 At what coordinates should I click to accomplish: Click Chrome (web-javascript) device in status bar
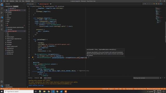click(x=154, y=89)
